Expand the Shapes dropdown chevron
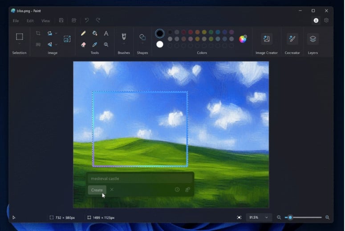 click(x=142, y=43)
